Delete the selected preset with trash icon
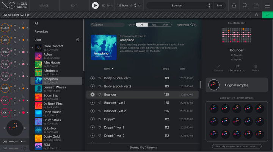The height and width of the screenshot is (152, 273). (x=256, y=68)
